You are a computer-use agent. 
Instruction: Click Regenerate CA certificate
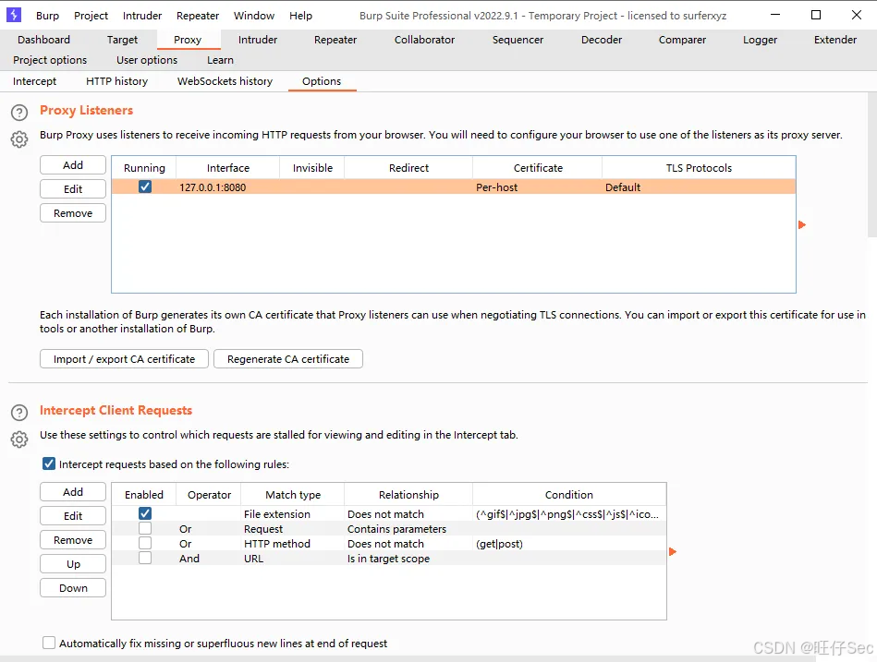click(x=288, y=358)
